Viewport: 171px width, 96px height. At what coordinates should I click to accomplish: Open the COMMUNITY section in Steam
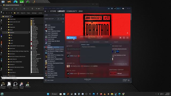(x=72, y=11)
